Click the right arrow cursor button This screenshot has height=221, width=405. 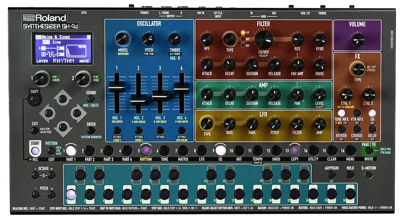click(x=77, y=113)
